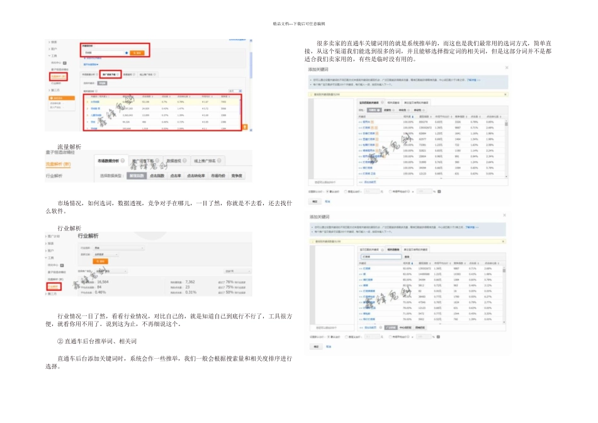The width and height of the screenshot is (598, 423).
Task: Open dropdown above the keyword table in traffic analysis screenshot
Action: pyautogui.click(x=235, y=91)
